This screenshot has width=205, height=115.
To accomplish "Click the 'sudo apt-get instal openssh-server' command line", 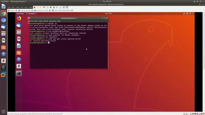I will point(65,39).
